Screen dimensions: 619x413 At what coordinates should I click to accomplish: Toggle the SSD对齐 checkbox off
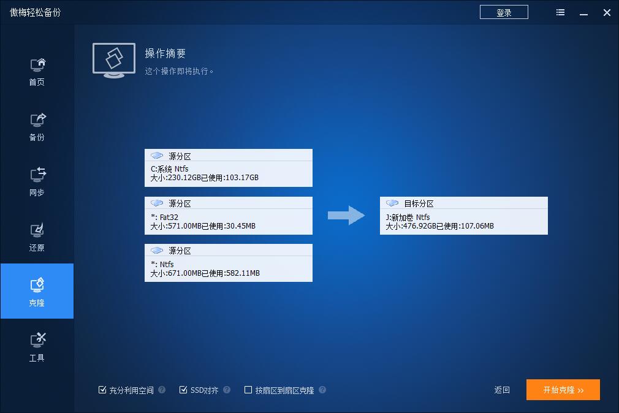click(x=182, y=390)
